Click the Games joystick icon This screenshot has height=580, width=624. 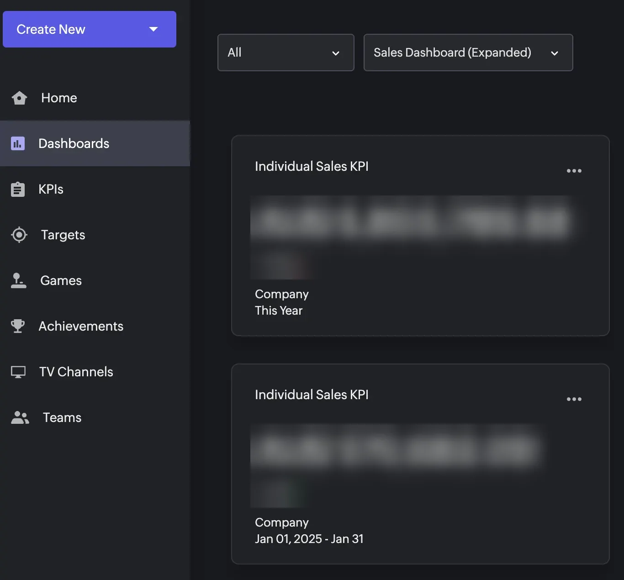pyautogui.click(x=18, y=280)
